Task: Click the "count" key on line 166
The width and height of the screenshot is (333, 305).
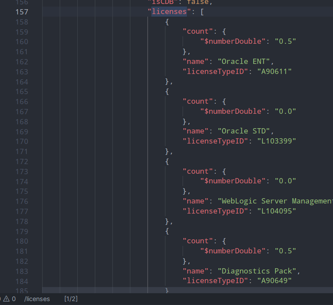Action: 198,102
